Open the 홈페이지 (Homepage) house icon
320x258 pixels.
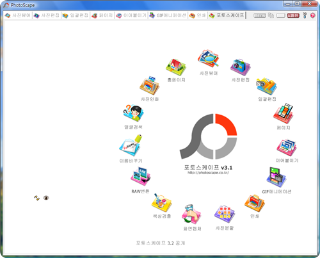pos(176,67)
